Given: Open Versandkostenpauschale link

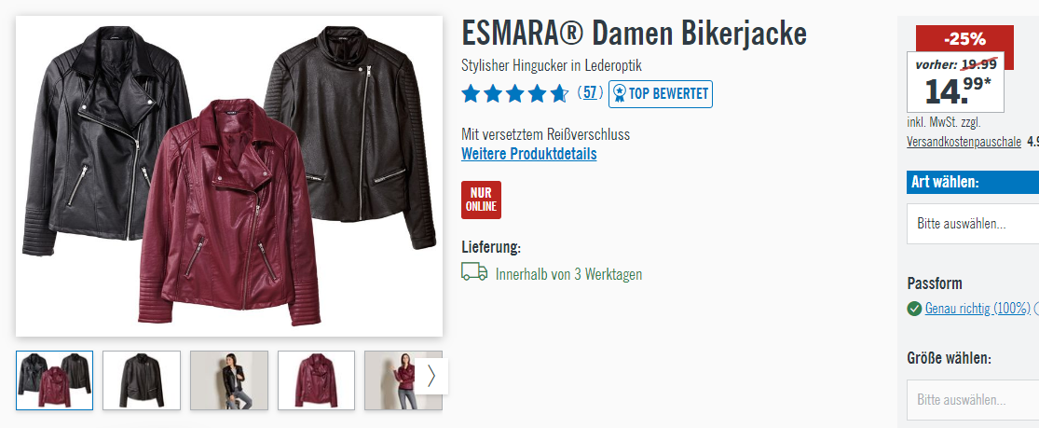Looking at the screenshot, I should point(964,142).
